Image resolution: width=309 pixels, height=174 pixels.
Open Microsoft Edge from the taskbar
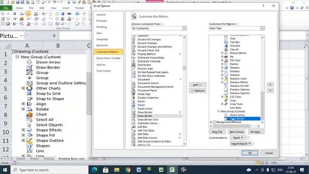(95, 170)
